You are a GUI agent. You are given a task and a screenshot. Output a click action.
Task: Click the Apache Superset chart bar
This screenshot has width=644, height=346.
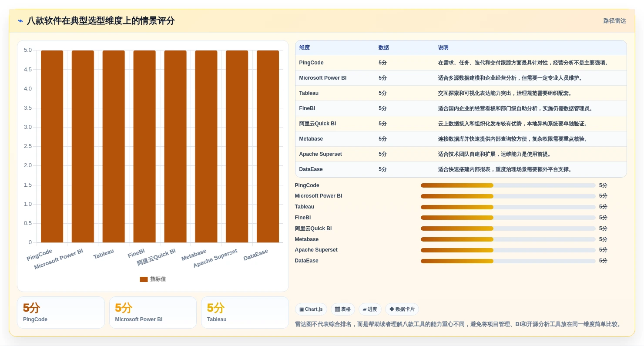tap(237, 146)
